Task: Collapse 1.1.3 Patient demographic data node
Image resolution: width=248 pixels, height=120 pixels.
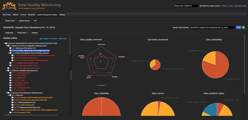Action: [9, 53]
